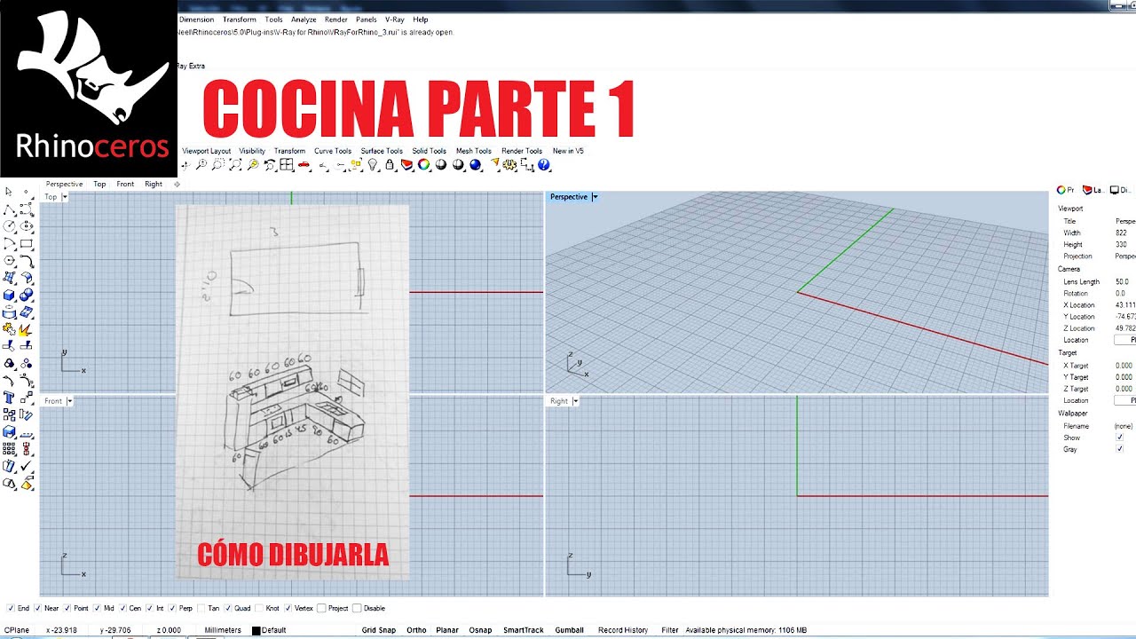Enable the Tan osnap checkbox
This screenshot has height=639, width=1136.
[201, 608]
